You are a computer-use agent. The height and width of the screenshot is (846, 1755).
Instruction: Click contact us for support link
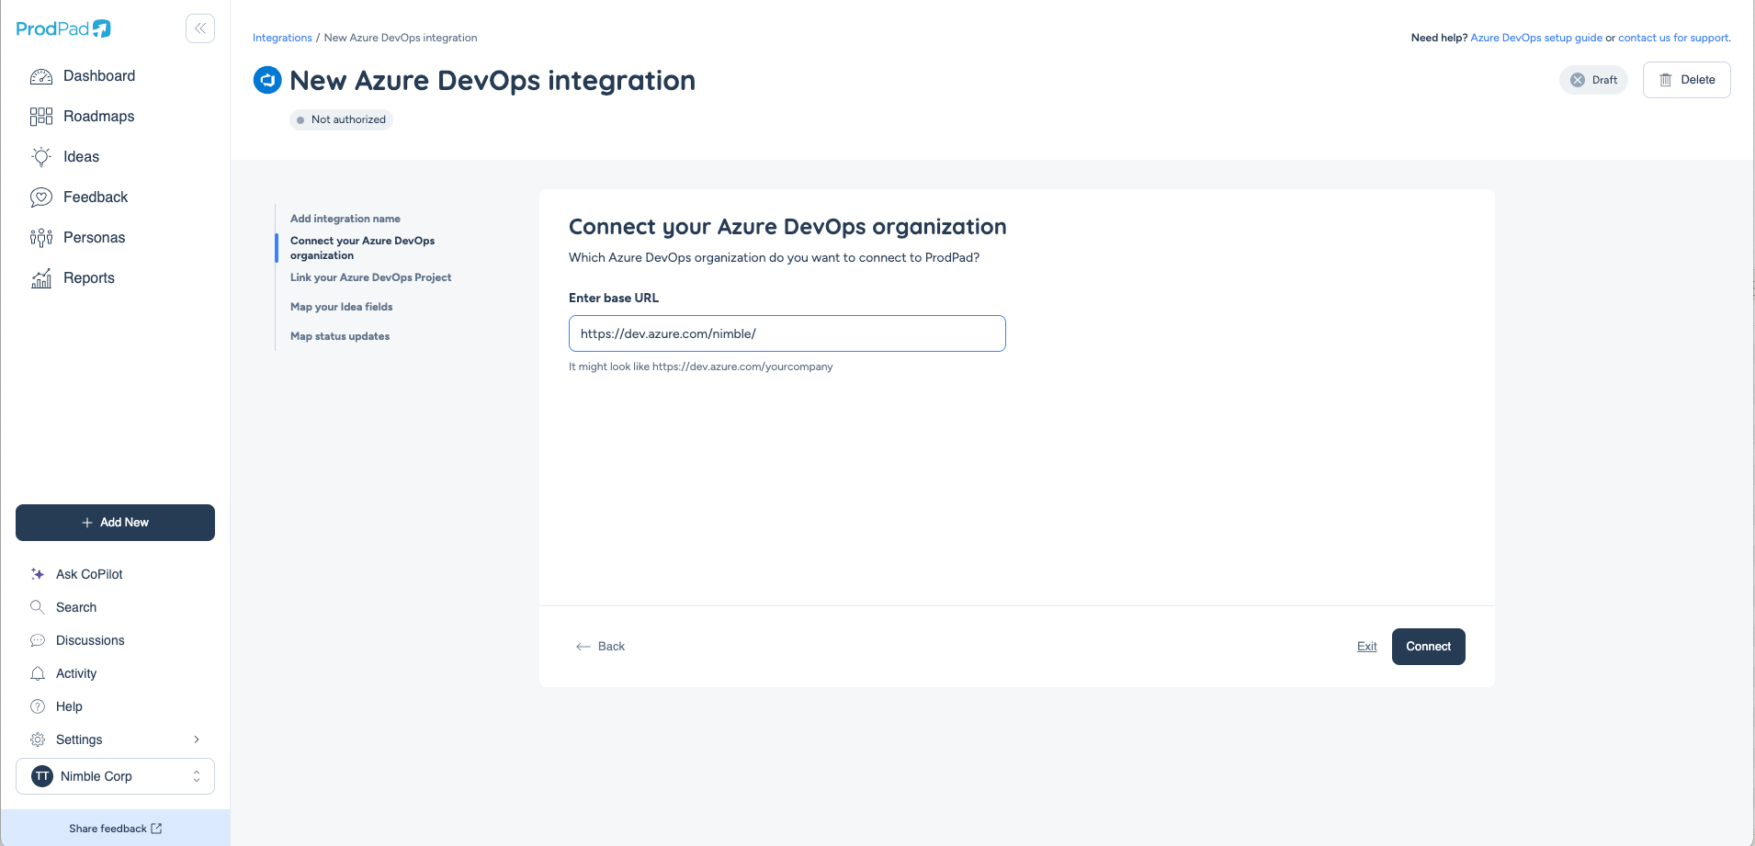tap(1673, 38)
